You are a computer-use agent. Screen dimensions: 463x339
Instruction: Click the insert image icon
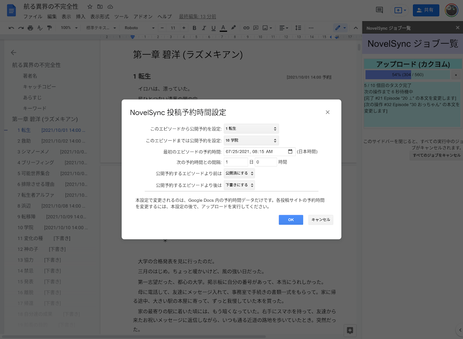[x=267, y=28]
